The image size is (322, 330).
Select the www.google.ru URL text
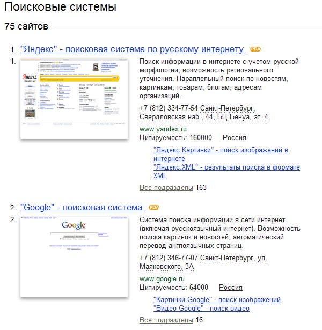coord(162,279)
